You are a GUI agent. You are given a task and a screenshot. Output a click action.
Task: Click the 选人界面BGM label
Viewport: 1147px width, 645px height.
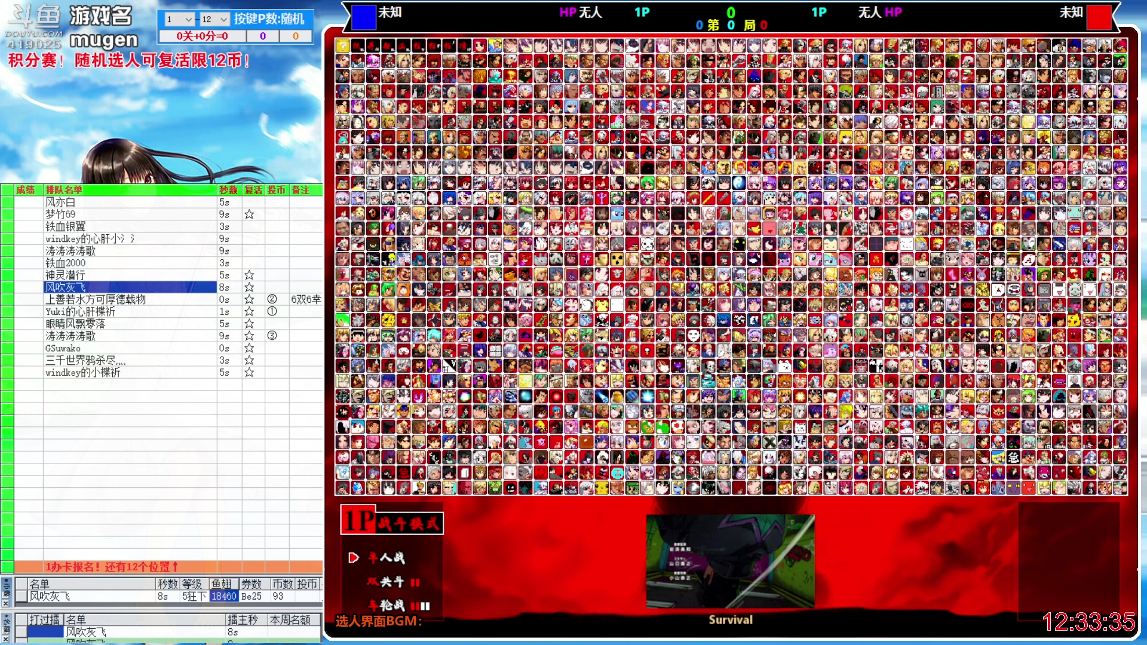point(379,621)
